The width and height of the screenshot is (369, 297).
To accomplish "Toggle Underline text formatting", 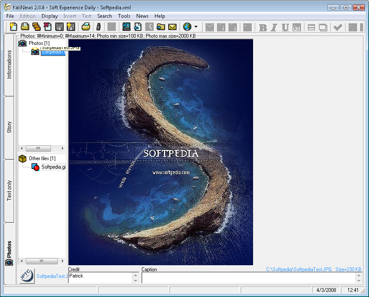I will click(x=285, y=28).
